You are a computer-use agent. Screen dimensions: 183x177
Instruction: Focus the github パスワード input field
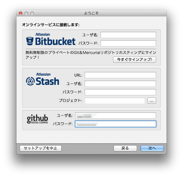point(116,124)
